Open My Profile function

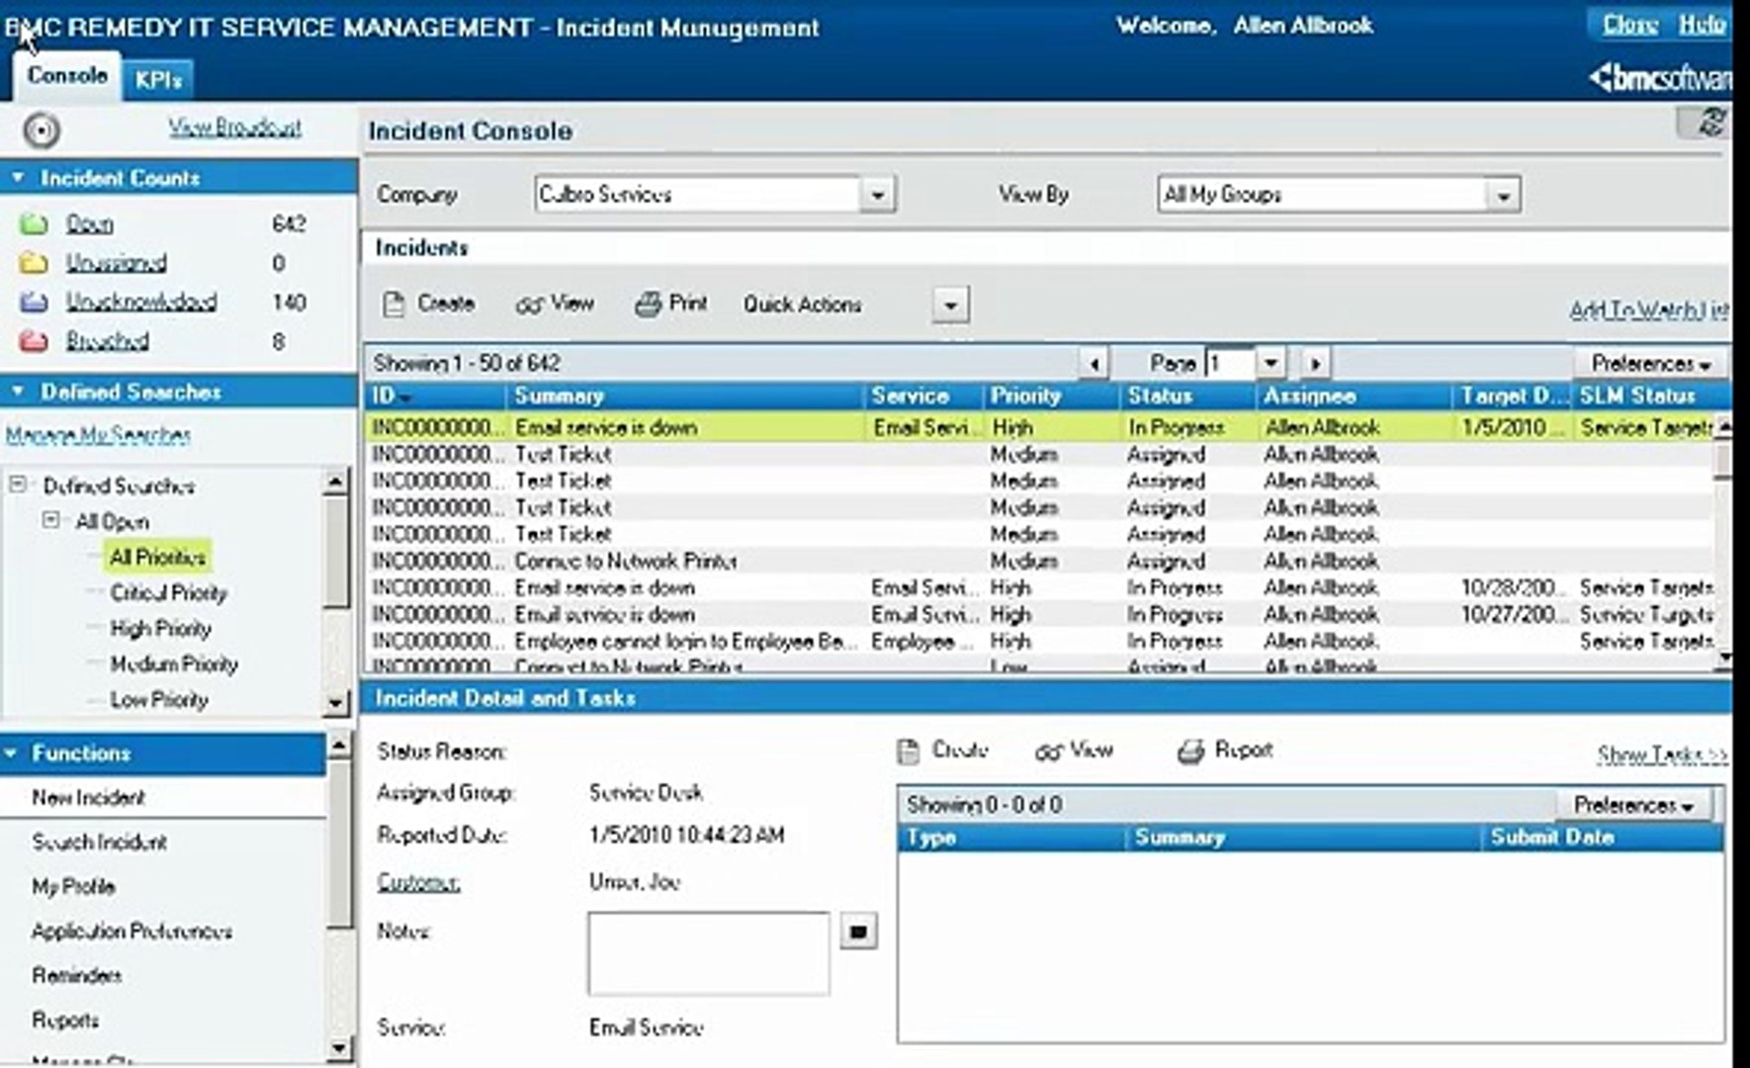point(73,886)
